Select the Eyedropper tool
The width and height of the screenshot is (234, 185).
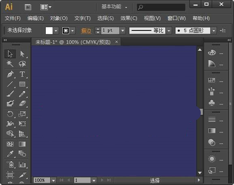[10, 154]
